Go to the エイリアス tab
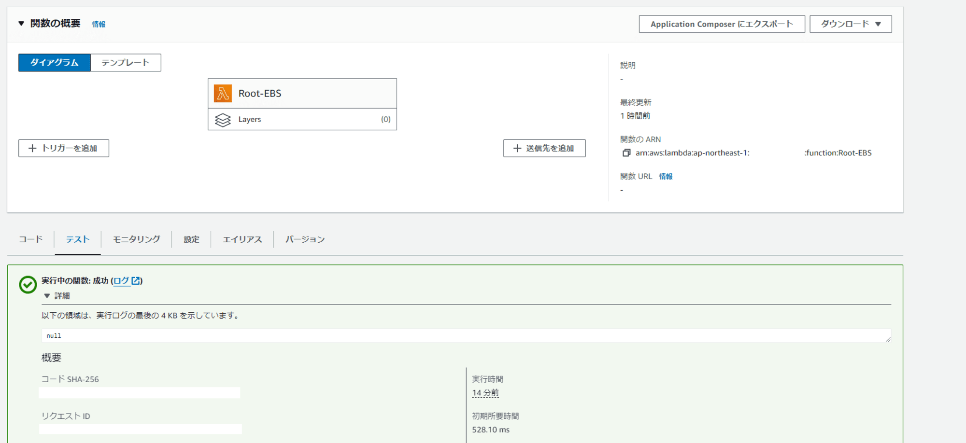 click(x=242, y=239)
